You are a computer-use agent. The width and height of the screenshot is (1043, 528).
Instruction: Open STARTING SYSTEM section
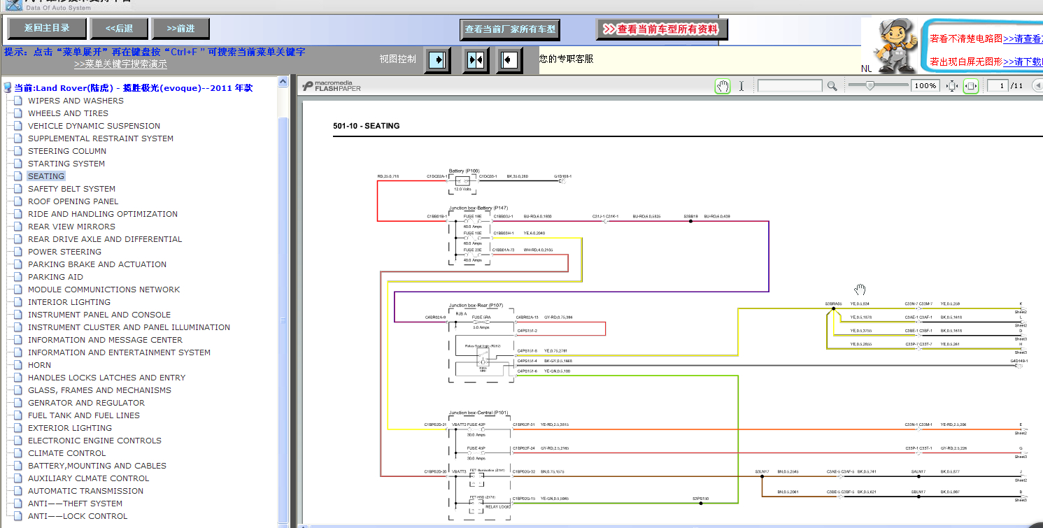[x=66, y=164]
